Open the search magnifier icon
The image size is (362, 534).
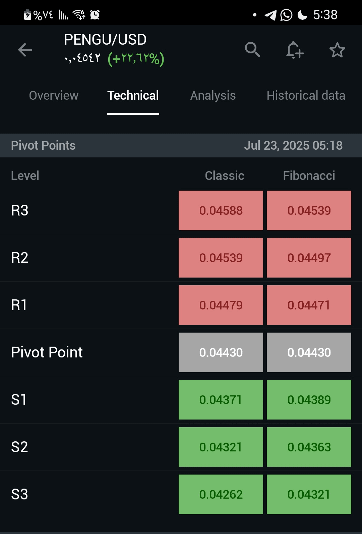pos(252,50)
